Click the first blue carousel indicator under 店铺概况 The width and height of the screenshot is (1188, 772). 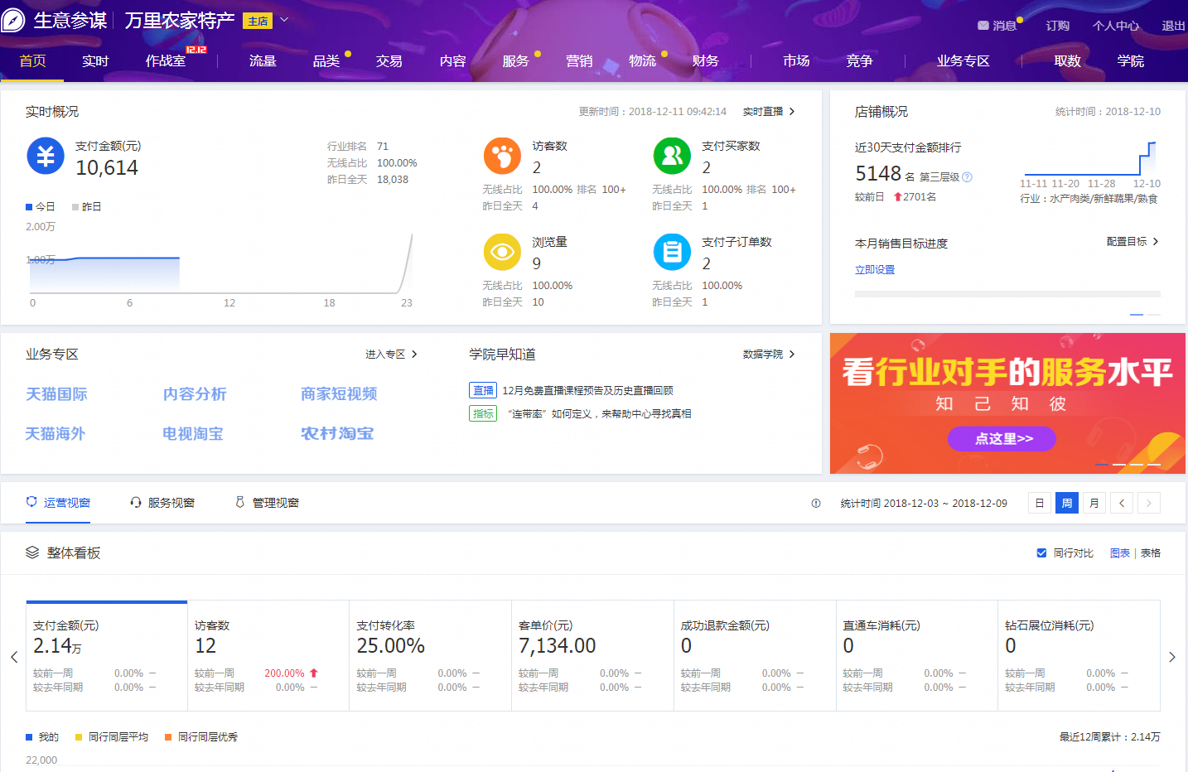[x=1137, y=315]
